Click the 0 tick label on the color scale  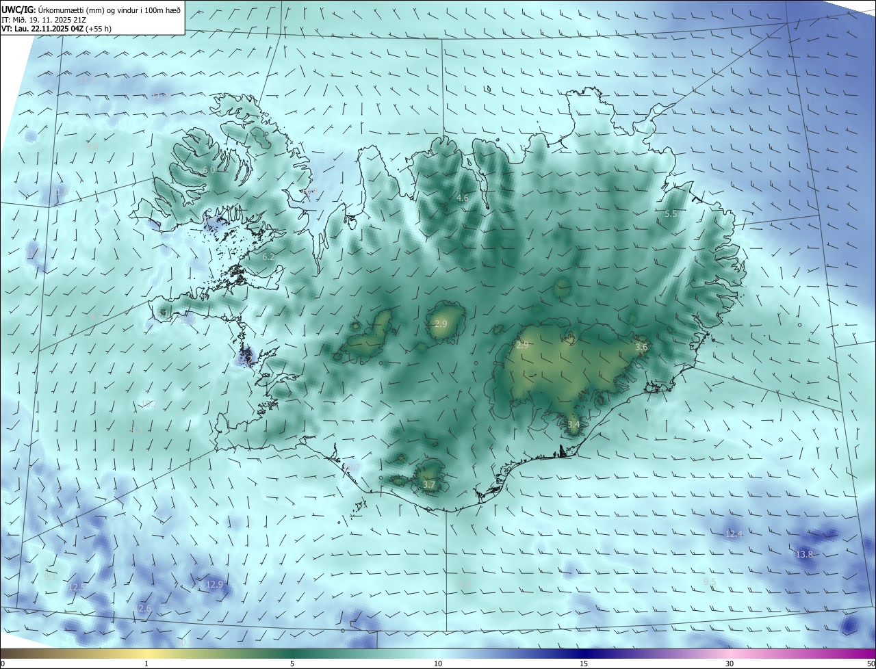click(3, 664)
